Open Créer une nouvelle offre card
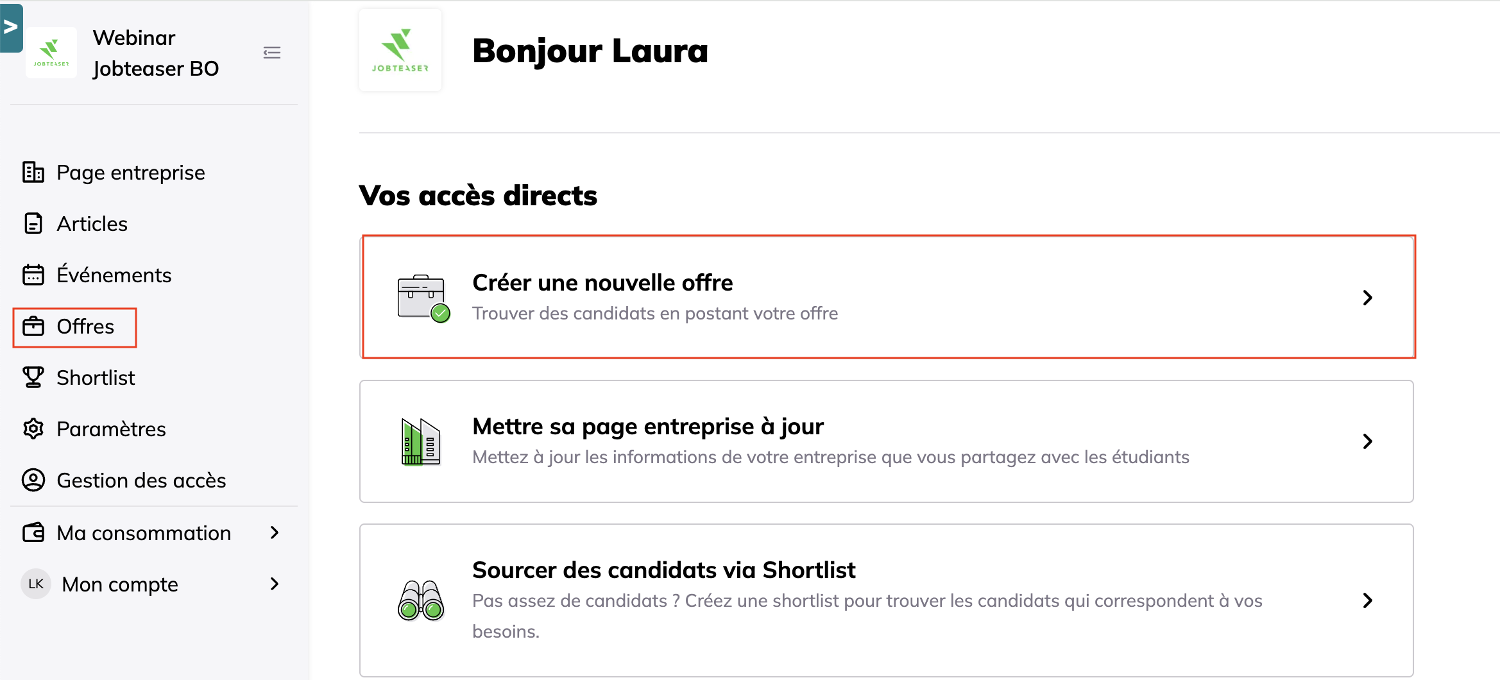This screenshot has width=1500, height=680. coord(888,297)
